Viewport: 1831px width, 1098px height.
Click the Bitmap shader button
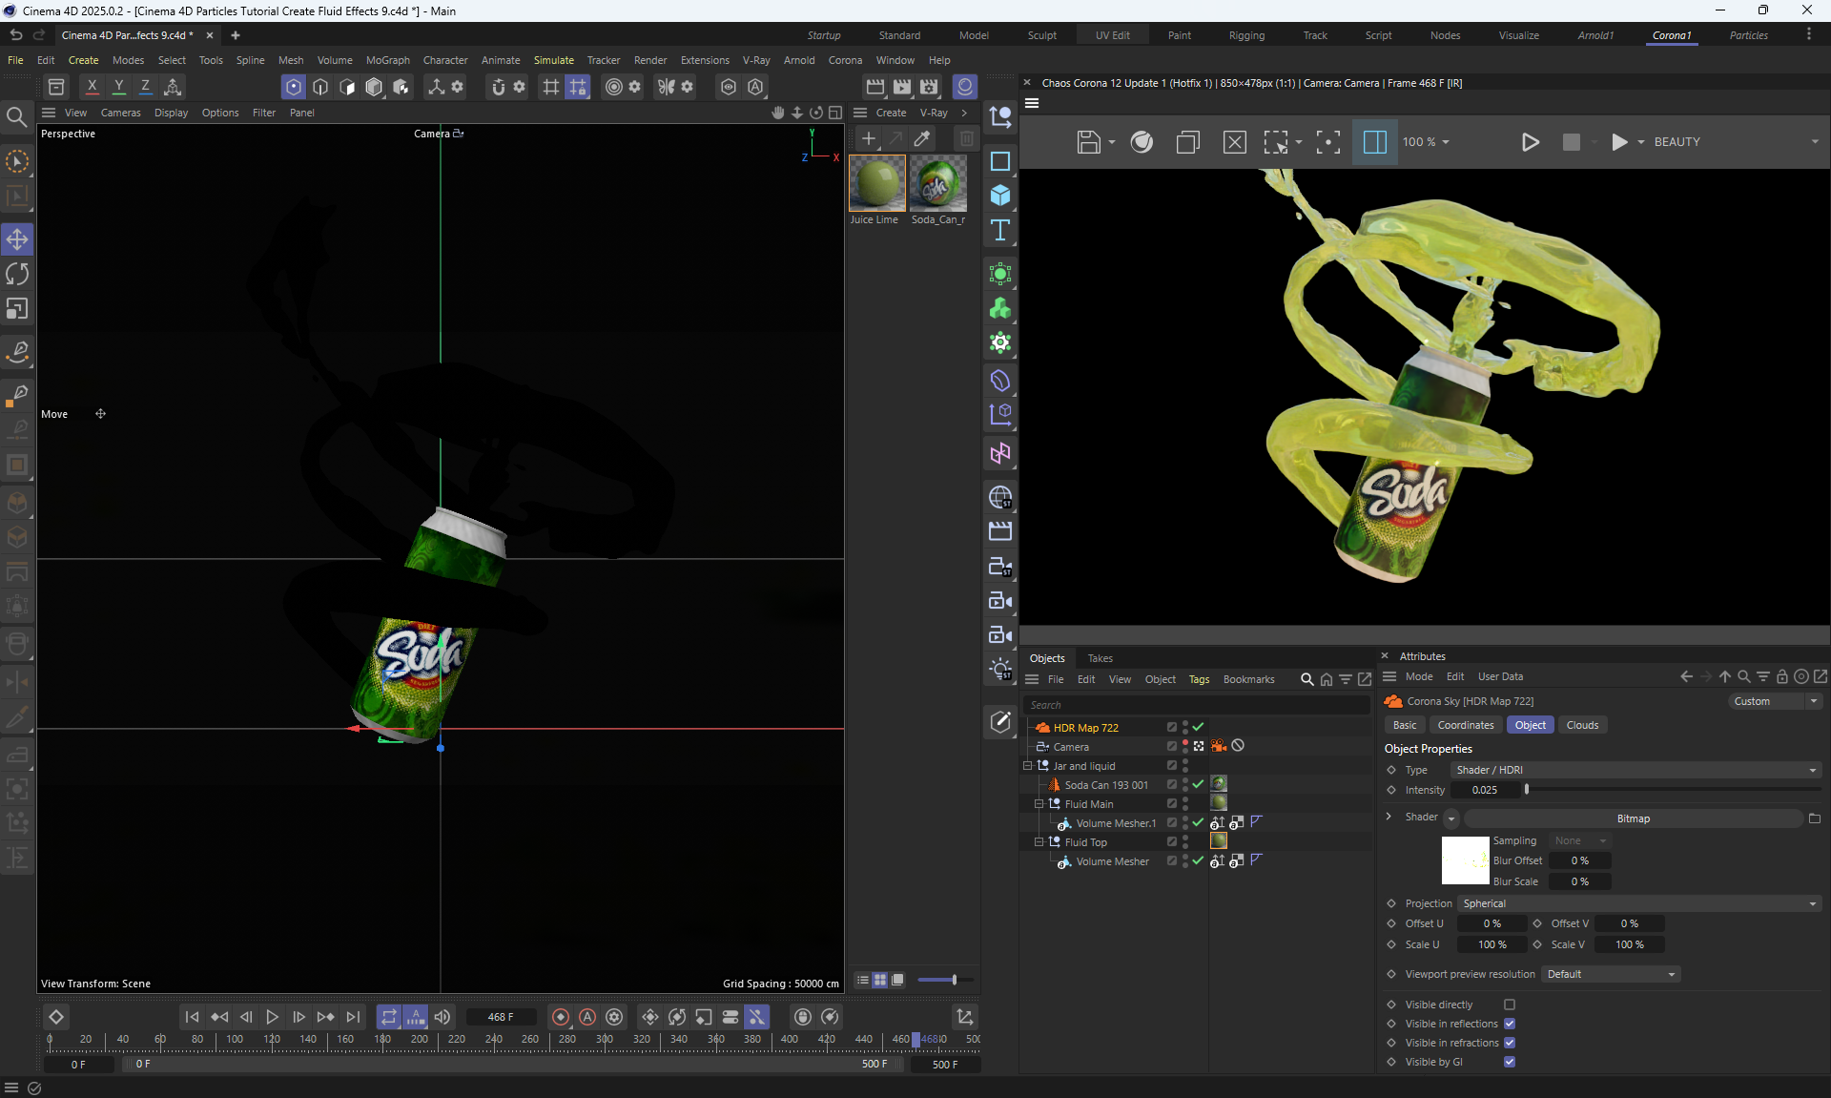coord(1633,818)
